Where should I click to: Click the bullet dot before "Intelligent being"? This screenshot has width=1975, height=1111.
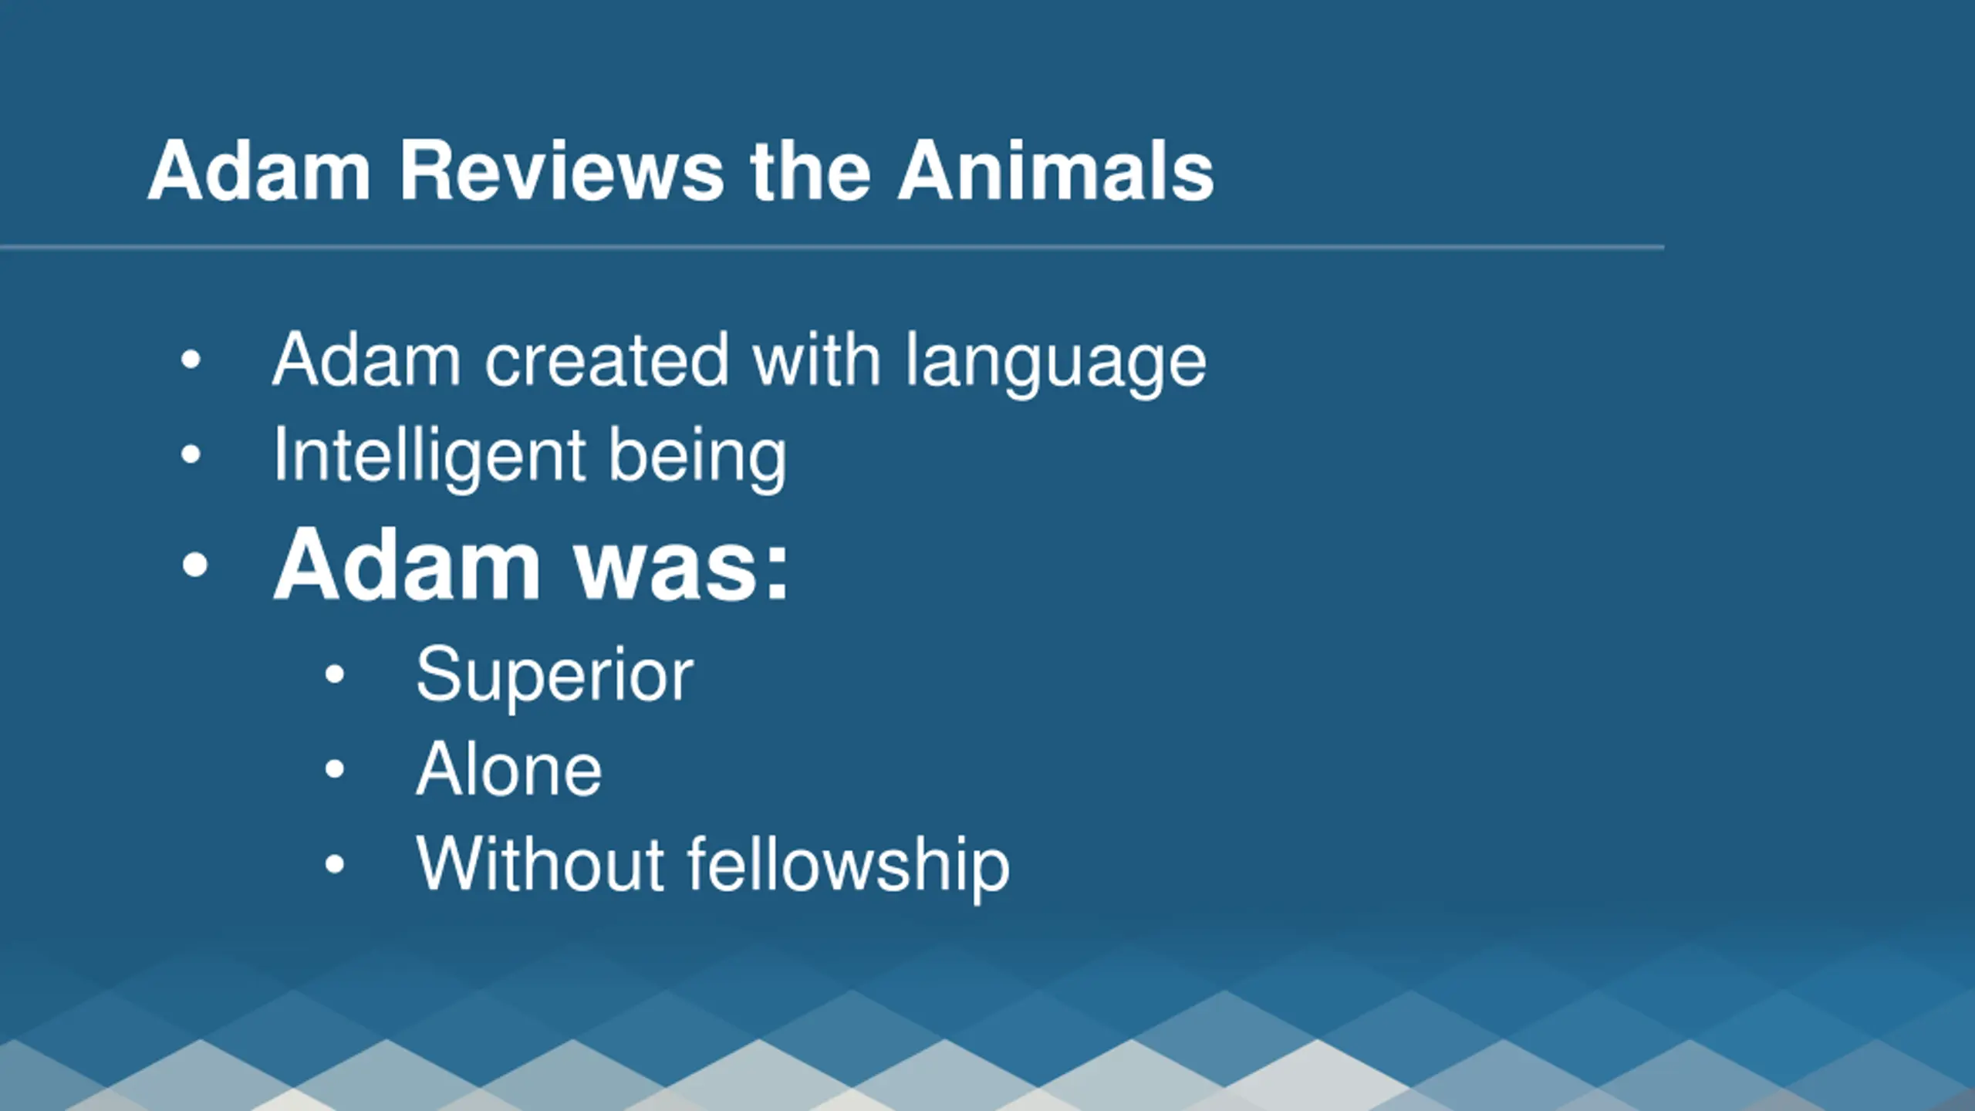[x=191, y=454]
